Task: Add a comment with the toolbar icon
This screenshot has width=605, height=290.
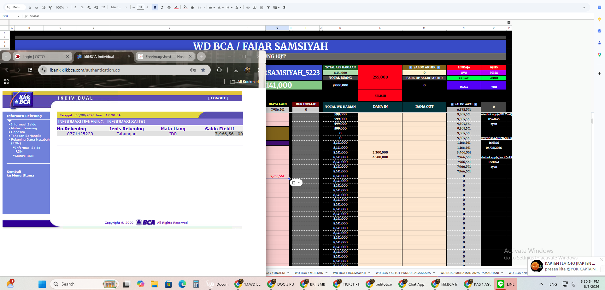Action: [x=255, y=7]
